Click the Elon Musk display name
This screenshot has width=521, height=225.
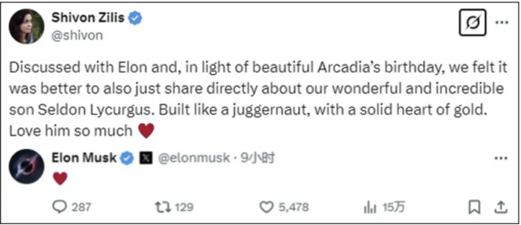tap(83, 158)
